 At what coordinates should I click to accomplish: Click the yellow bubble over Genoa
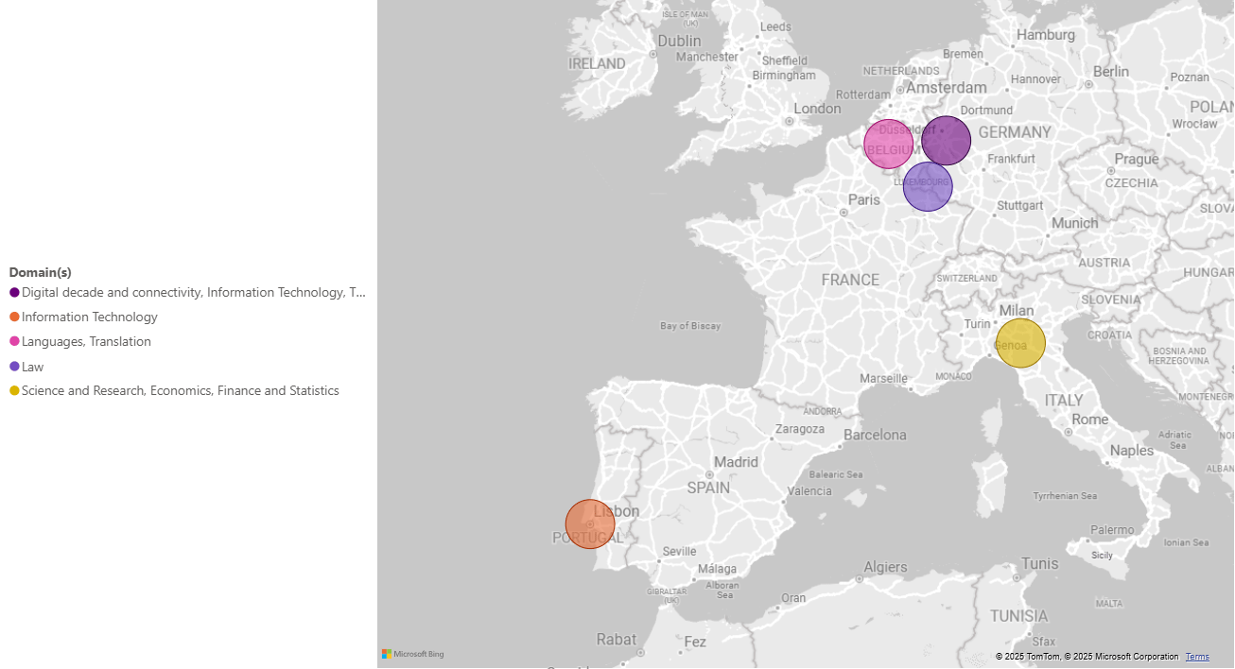pos(1021,343)
